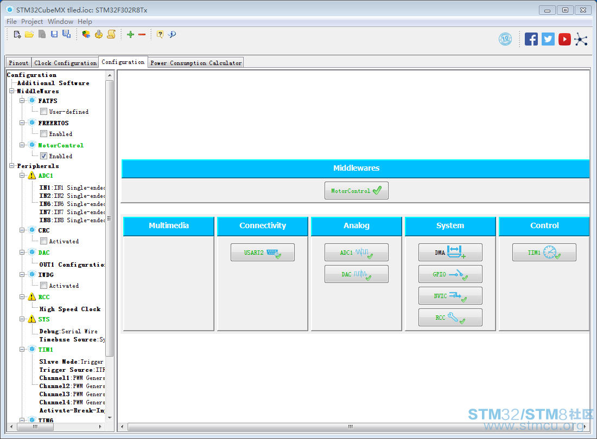
Task: Open TIM1 configuration button in Control
Action: pyautogui.click(x=544, y=253)
